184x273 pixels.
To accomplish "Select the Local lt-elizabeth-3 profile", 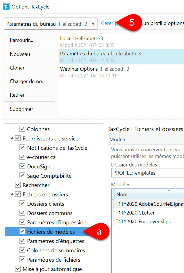I will pos(121,42).
